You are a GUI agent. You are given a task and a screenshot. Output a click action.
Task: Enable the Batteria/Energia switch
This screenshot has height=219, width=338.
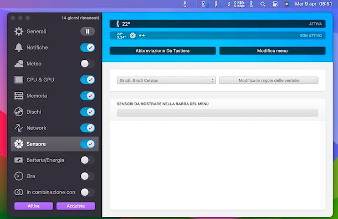click(88, 160)
